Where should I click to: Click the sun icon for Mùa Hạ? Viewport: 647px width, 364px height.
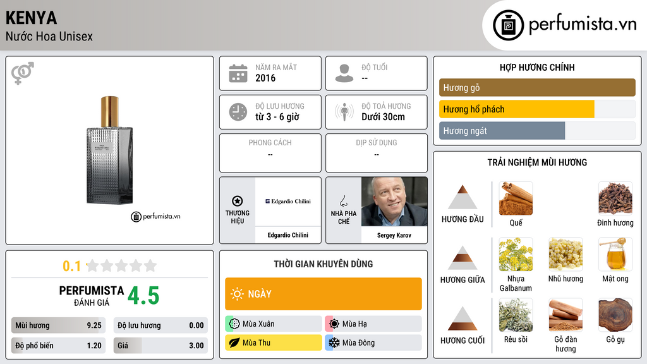tap(334, 324)
